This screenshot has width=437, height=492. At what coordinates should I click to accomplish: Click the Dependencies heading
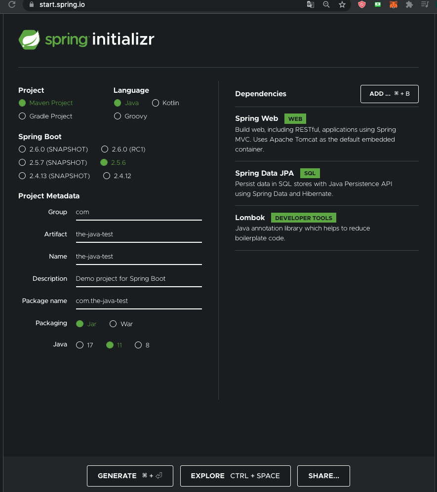point(261,94)
